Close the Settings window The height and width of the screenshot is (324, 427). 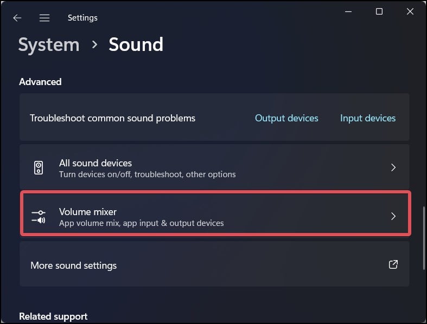click(410, 12)
